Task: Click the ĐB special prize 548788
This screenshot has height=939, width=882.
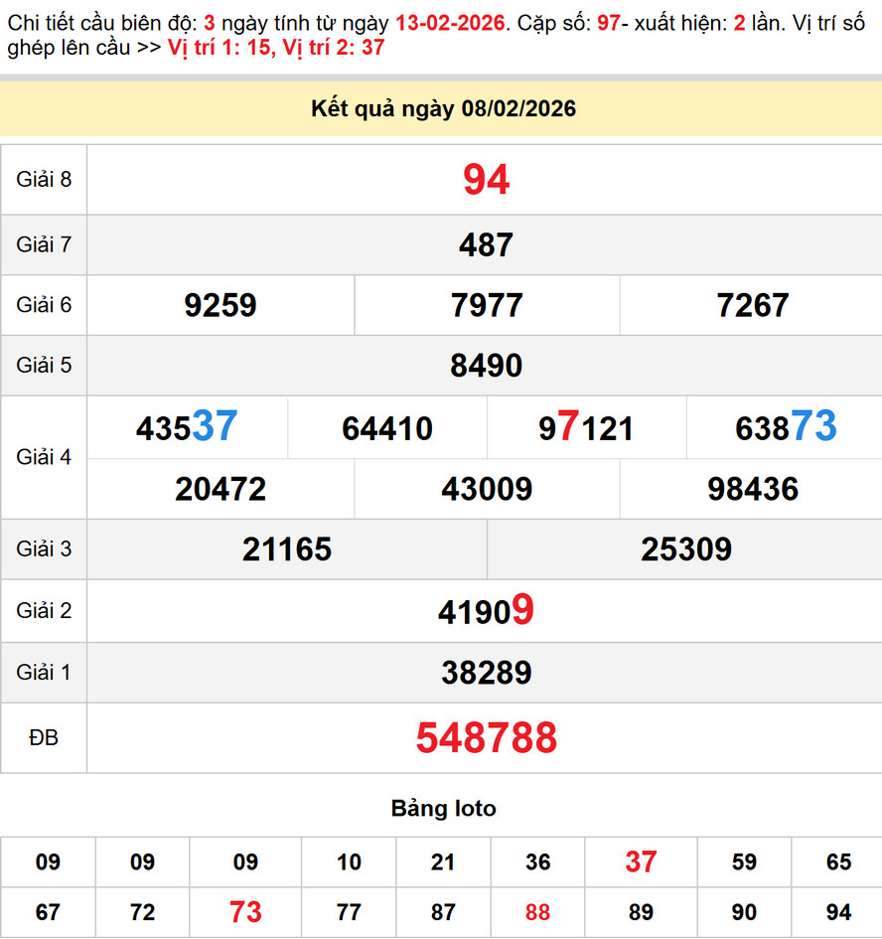Action: [486, 738]
